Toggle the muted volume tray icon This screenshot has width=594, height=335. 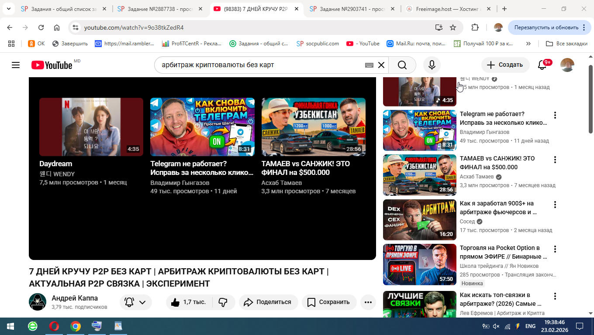tap(496, 326)
